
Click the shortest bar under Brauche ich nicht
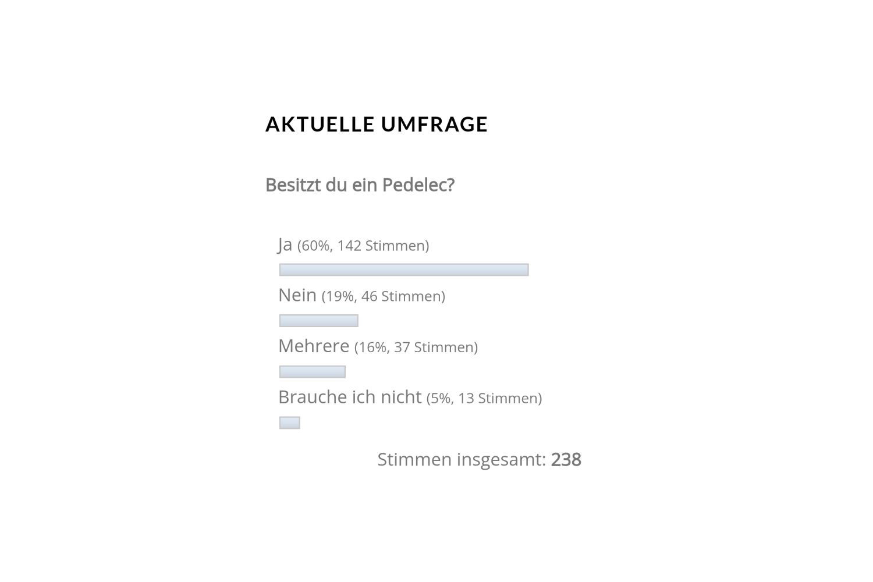pos(290,423)
